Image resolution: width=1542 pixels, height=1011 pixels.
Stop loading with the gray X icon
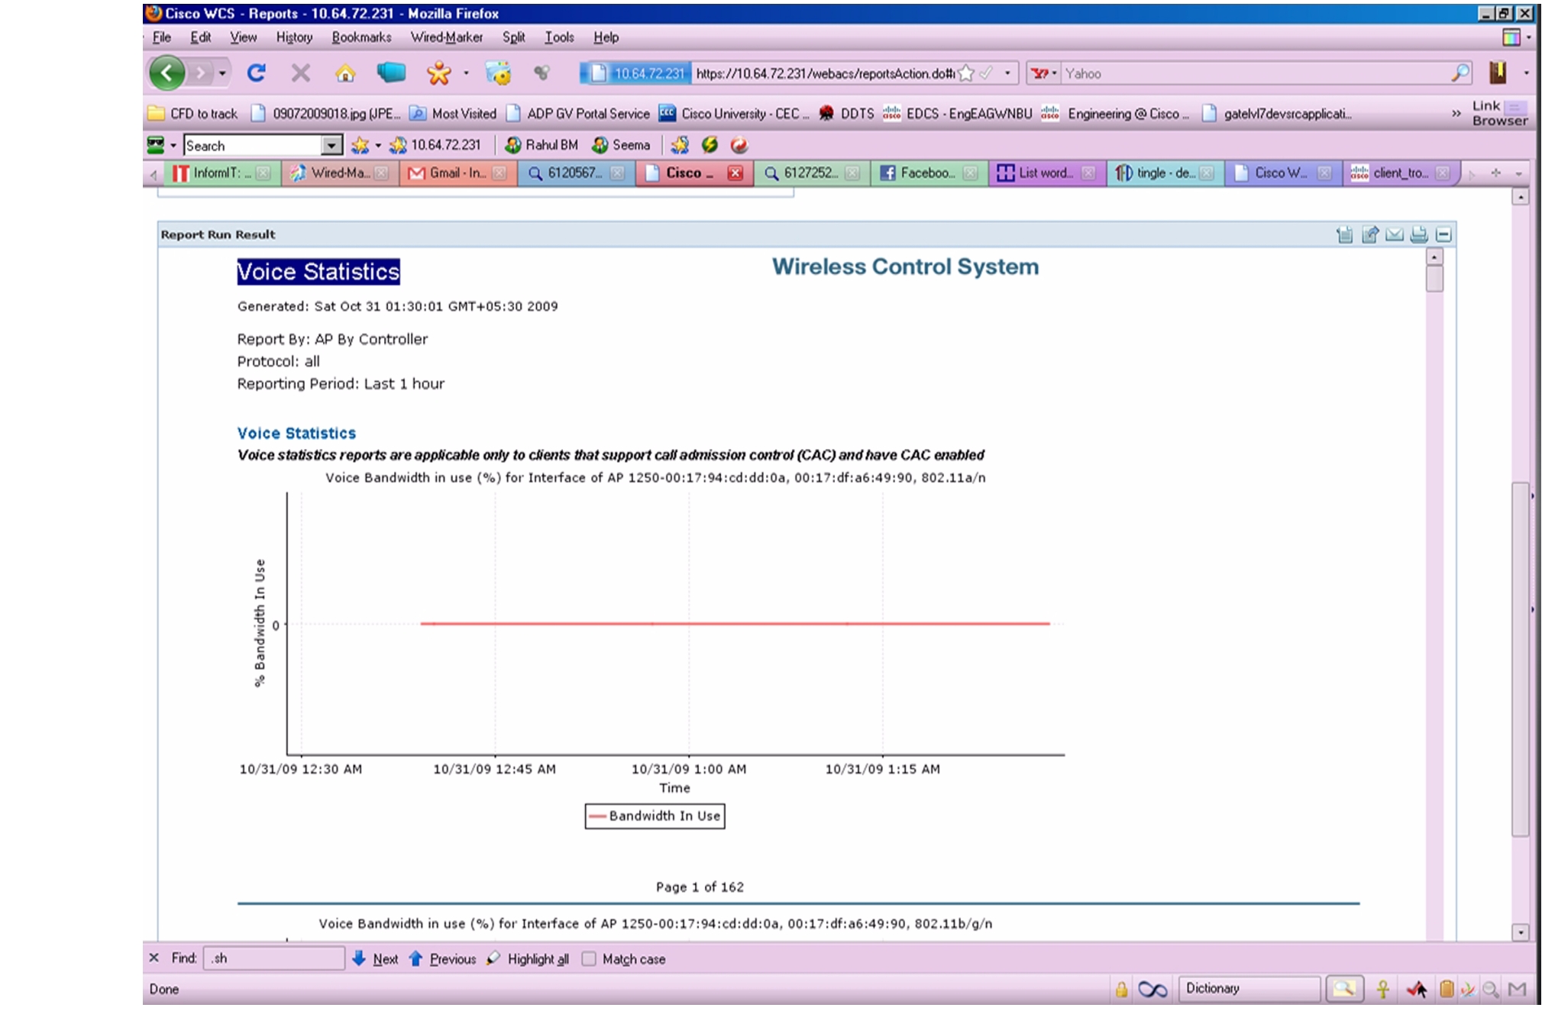pyautogui.click(x=301, y=73)
